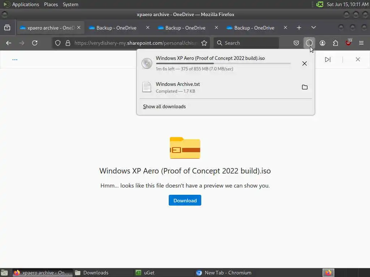
Task: Expand the list all tabs chevron
Action: (313, 27)
